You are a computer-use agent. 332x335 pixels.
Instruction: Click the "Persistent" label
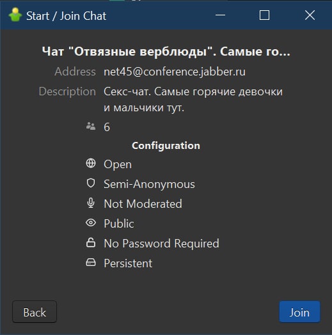tap(128, 263)
